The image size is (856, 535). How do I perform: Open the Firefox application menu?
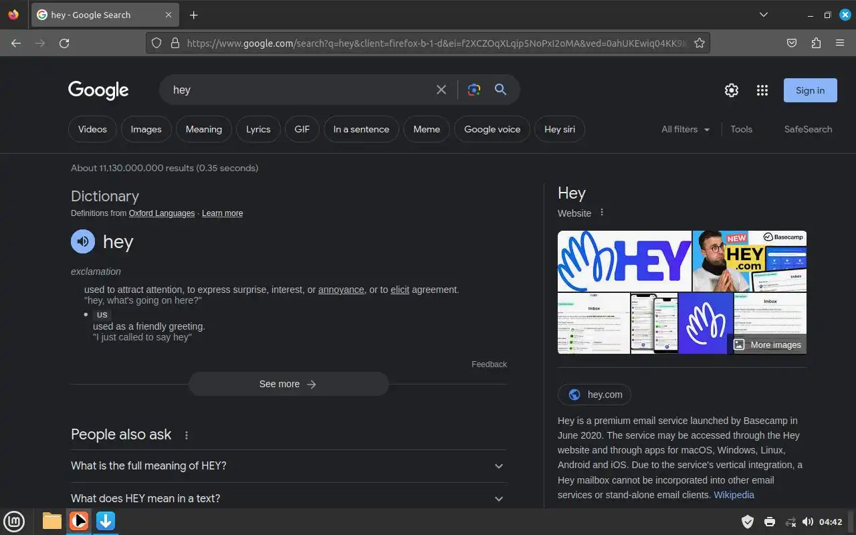[840, 43]
